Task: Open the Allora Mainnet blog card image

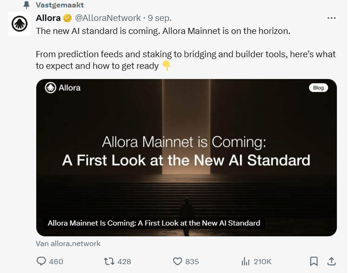Action: (187, 158)
